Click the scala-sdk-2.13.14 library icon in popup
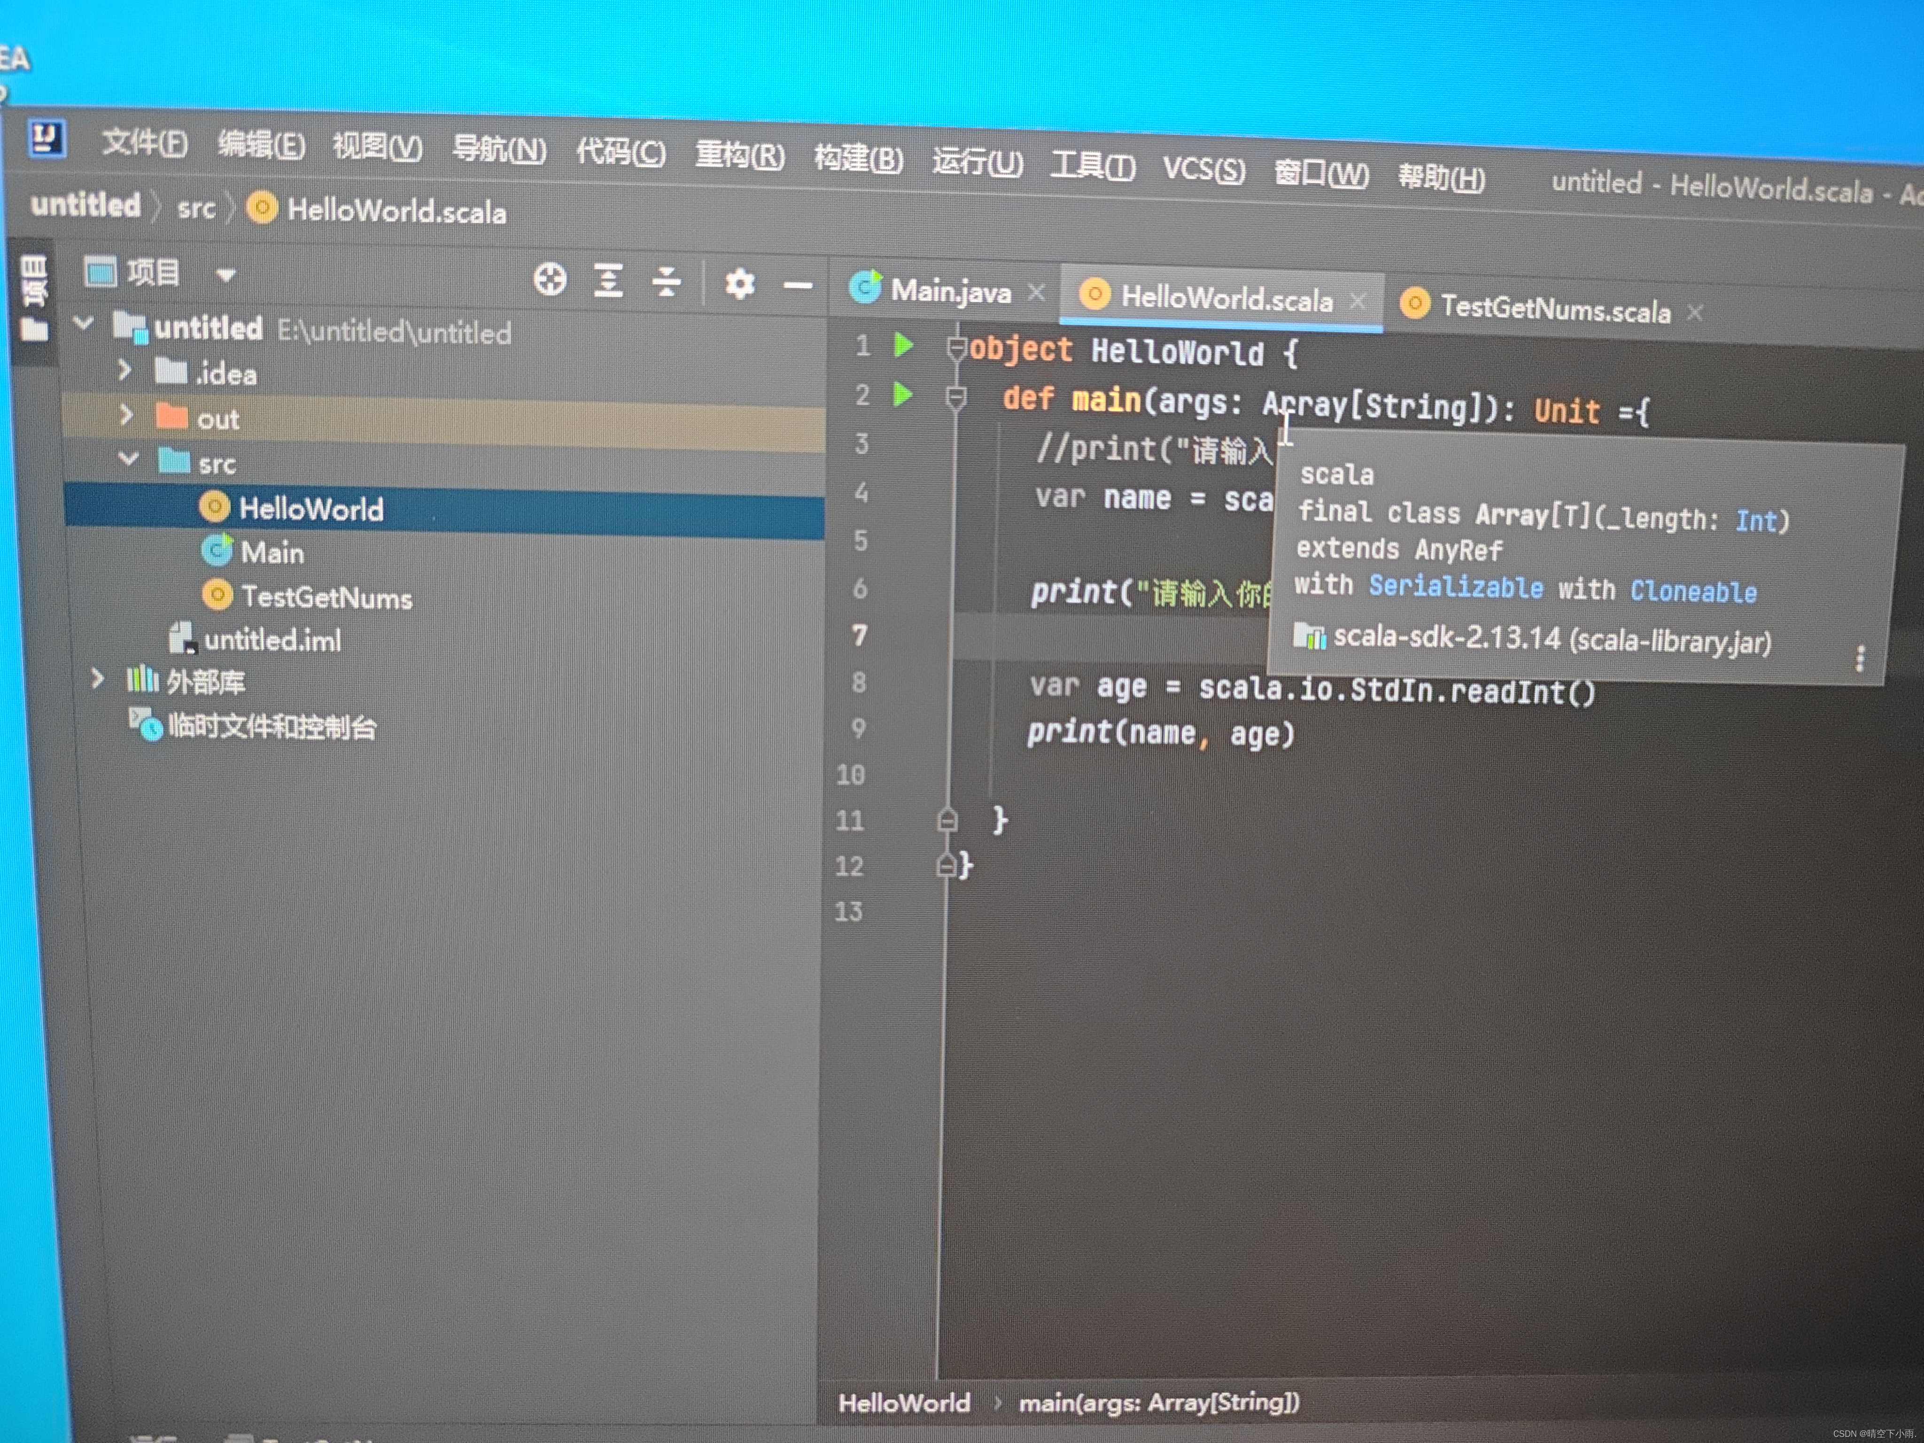 (x=1310, y=636)
